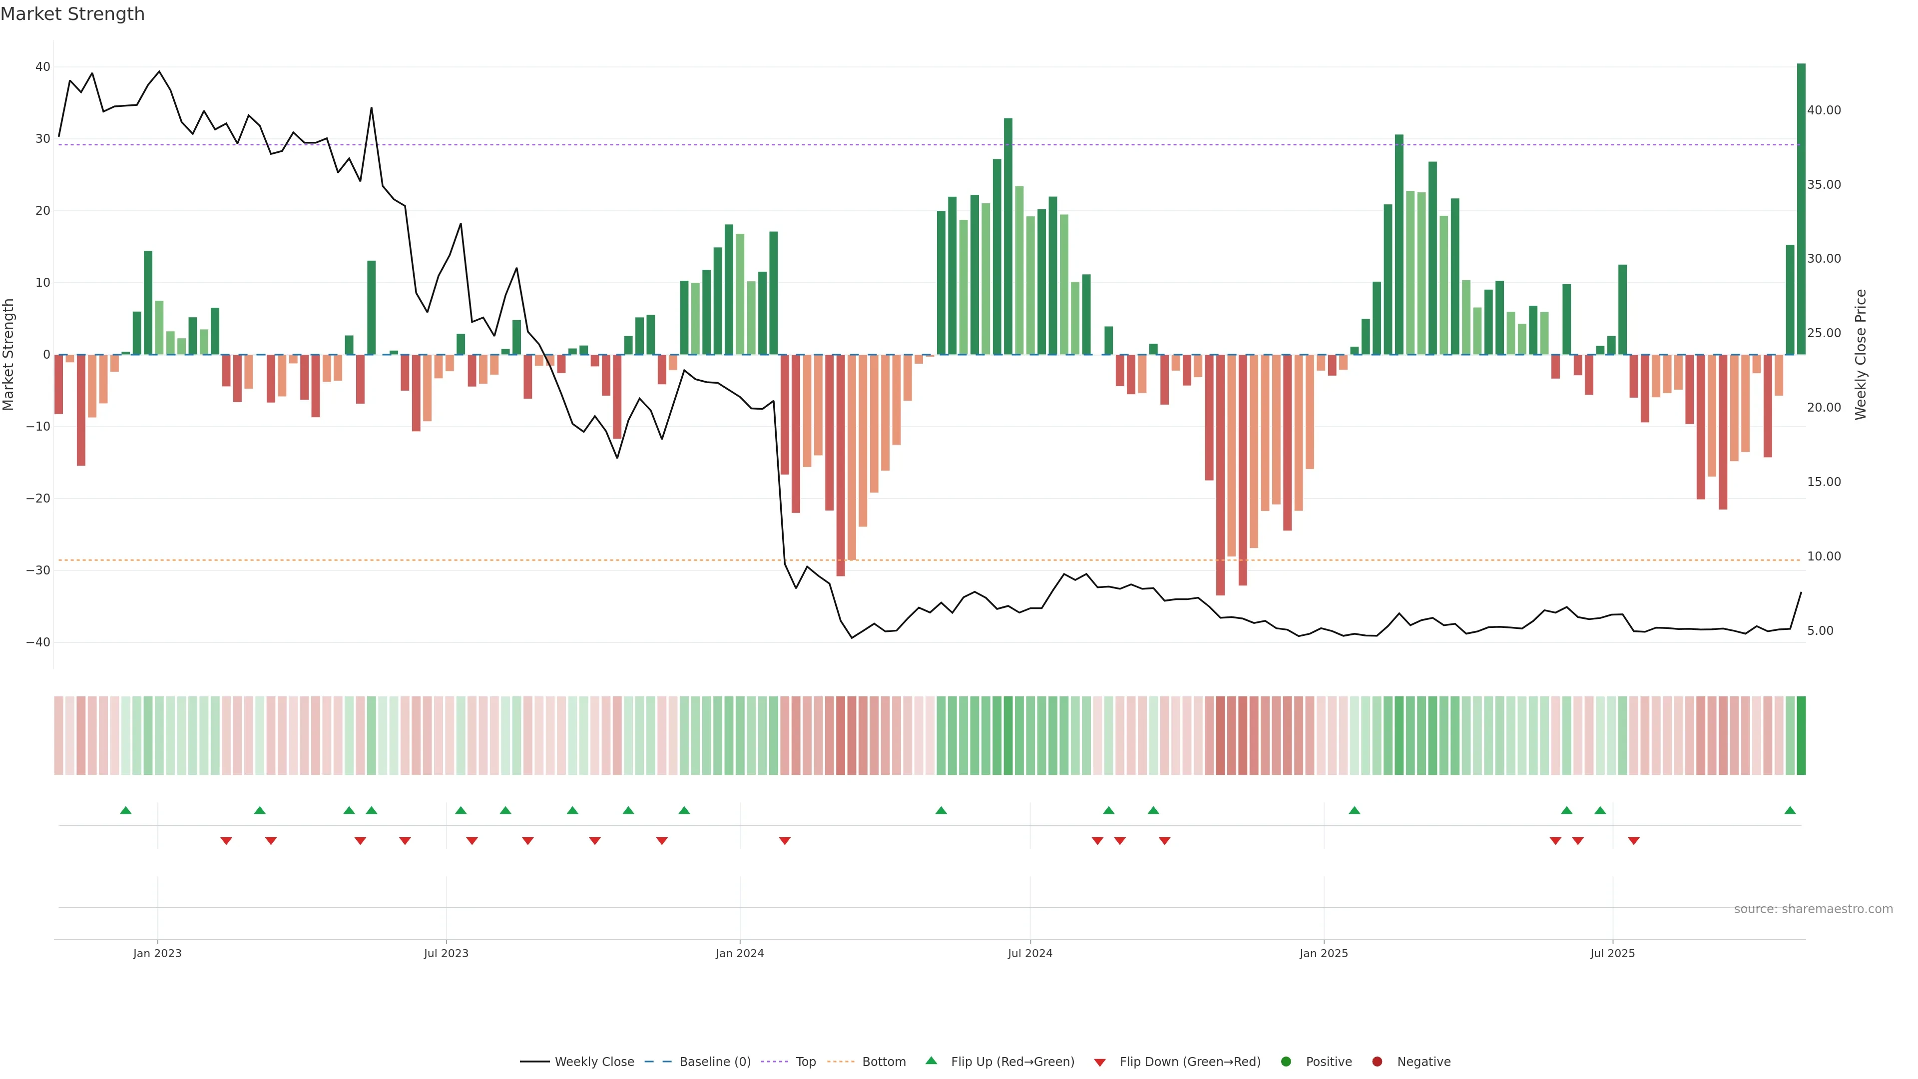Click the leftmost green flip-up triangle marker

[126, 810]
